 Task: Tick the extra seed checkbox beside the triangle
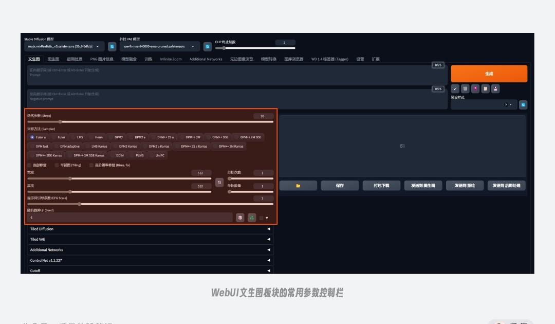point(261,218)
